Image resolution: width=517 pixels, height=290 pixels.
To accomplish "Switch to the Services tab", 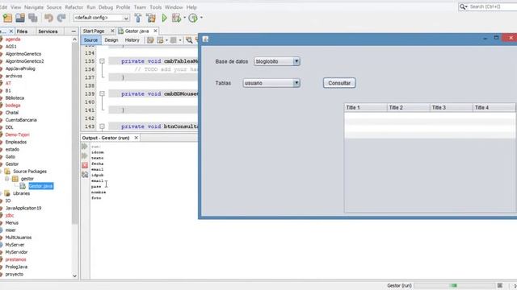I will click(48, 31).
